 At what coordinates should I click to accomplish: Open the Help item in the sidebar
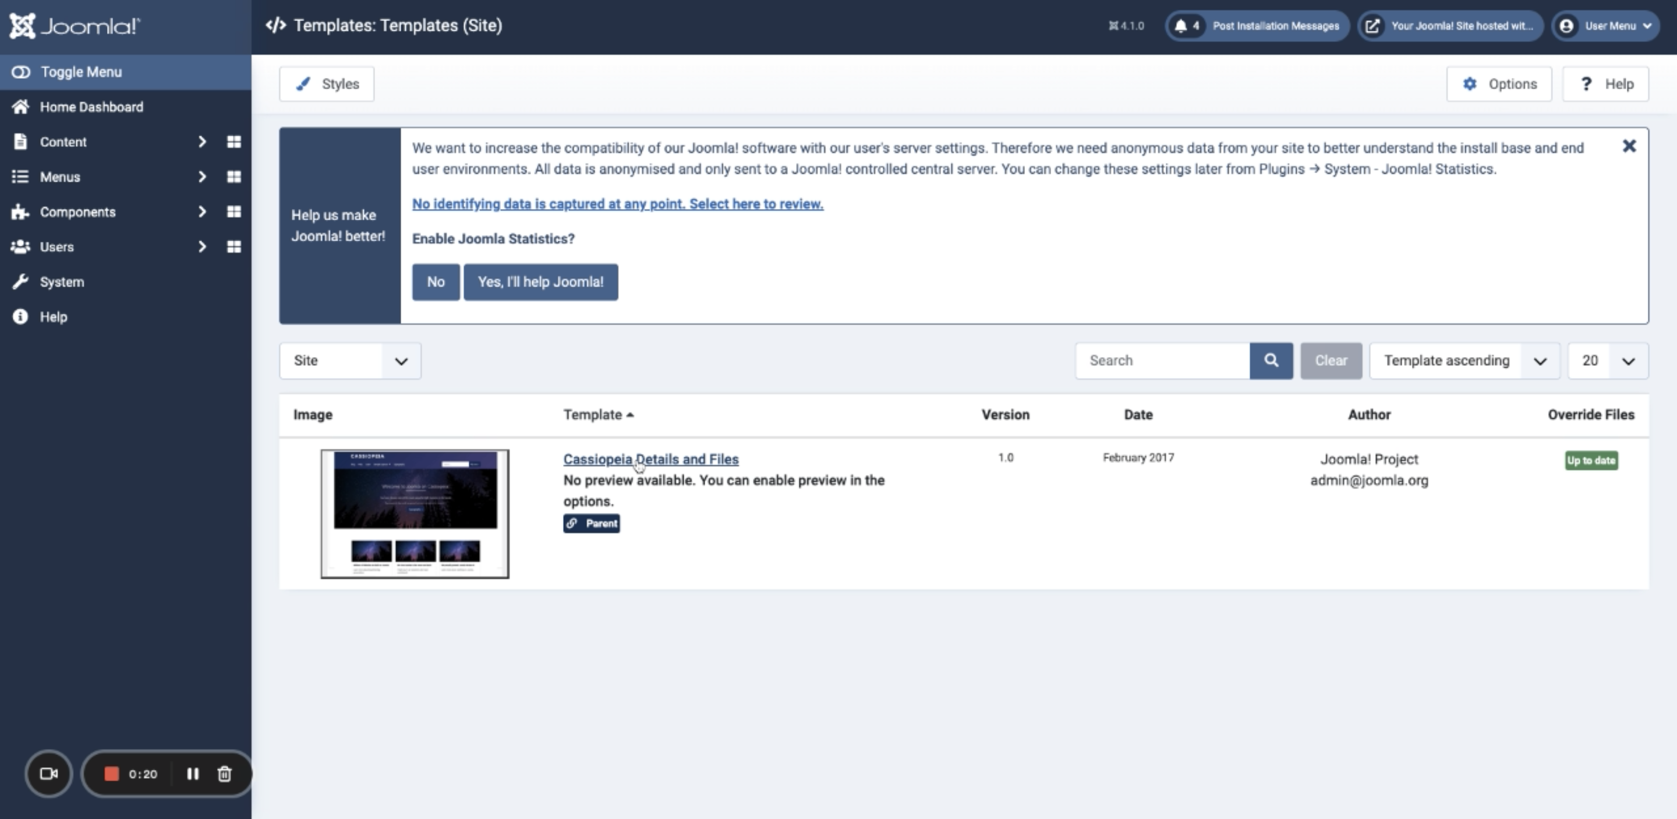click(x=54, y=317)
